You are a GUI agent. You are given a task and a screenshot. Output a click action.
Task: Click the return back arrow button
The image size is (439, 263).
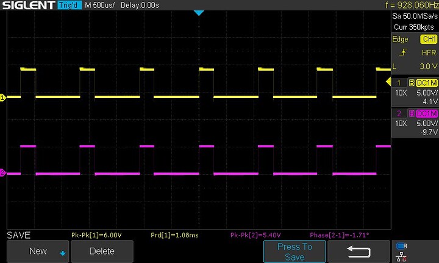click(359, 251)
